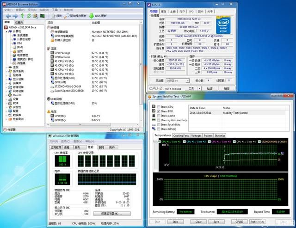The image size is (296, 228).
Task: Switch to Cooling Fans tab
Action: click(181, 136)
